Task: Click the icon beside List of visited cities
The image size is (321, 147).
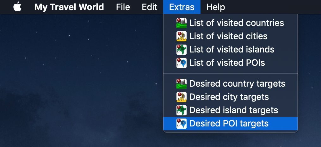Action: (182, 36)
